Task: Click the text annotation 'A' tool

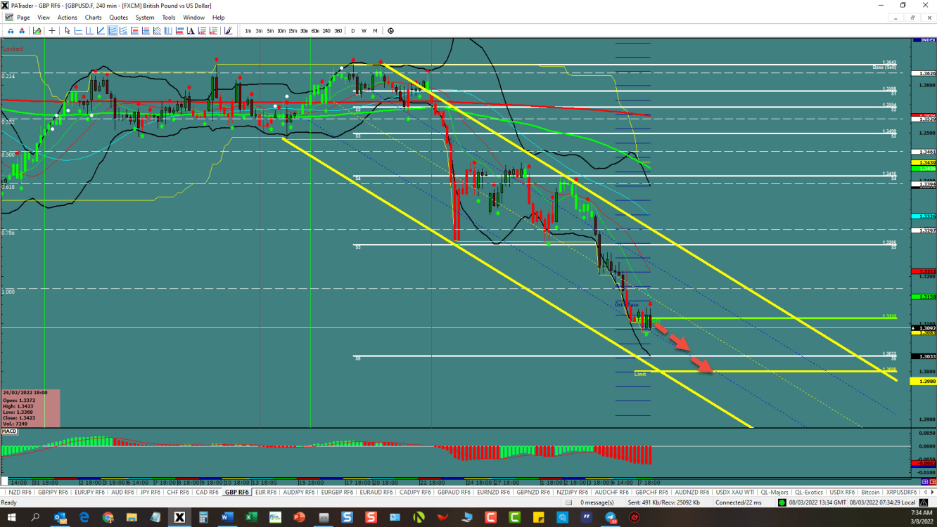Action: pyautogui.click(x=191, y=30)
